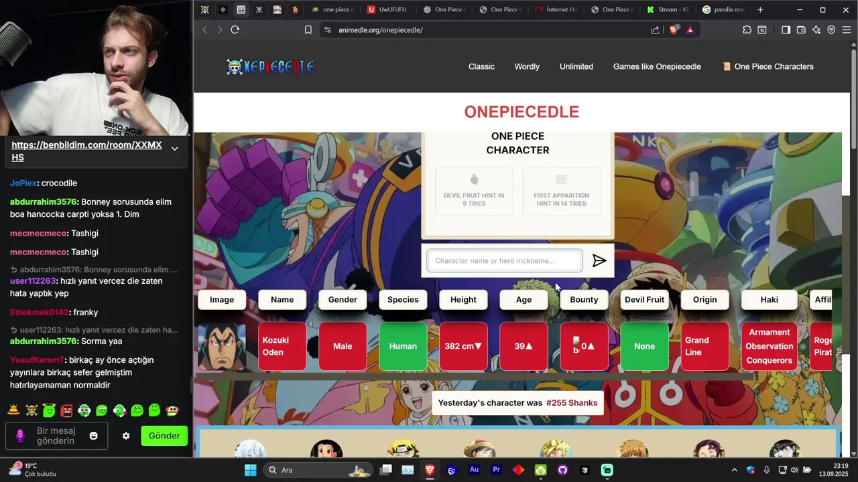This screenshot has height=482, width=858.
Task: Click the Brave Rewards triangle icon
Action: point(690,29)
